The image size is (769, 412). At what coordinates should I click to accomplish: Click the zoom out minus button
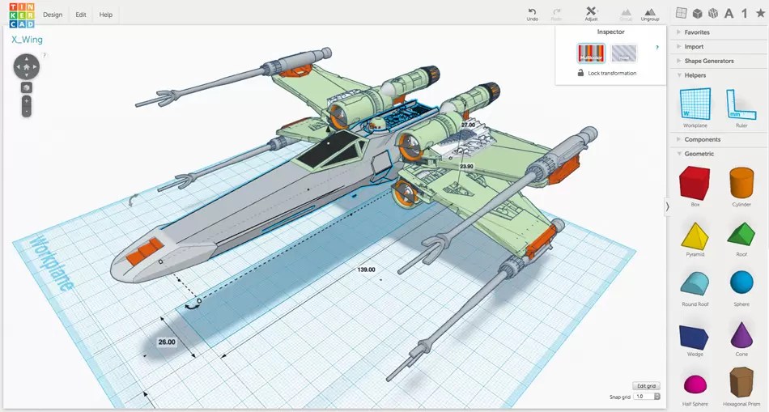27,112
